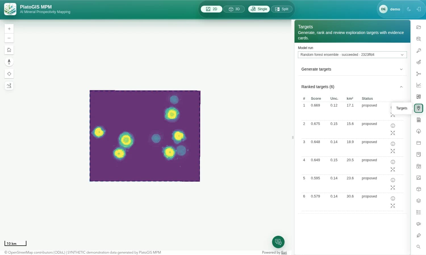Open the magnifier search sidebar icon

pyautogui.click(x=419, y=247)
